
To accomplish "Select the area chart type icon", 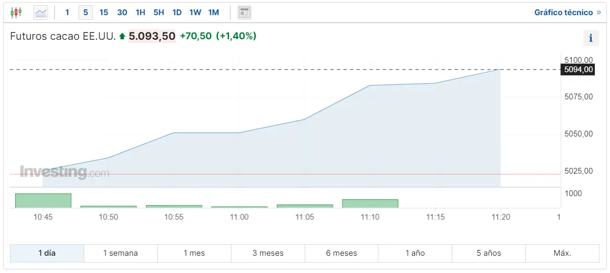I will [41, 13].
